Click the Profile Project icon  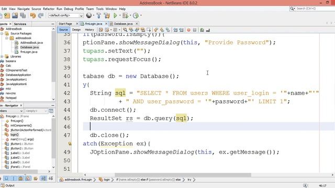(x=136, y=16)
